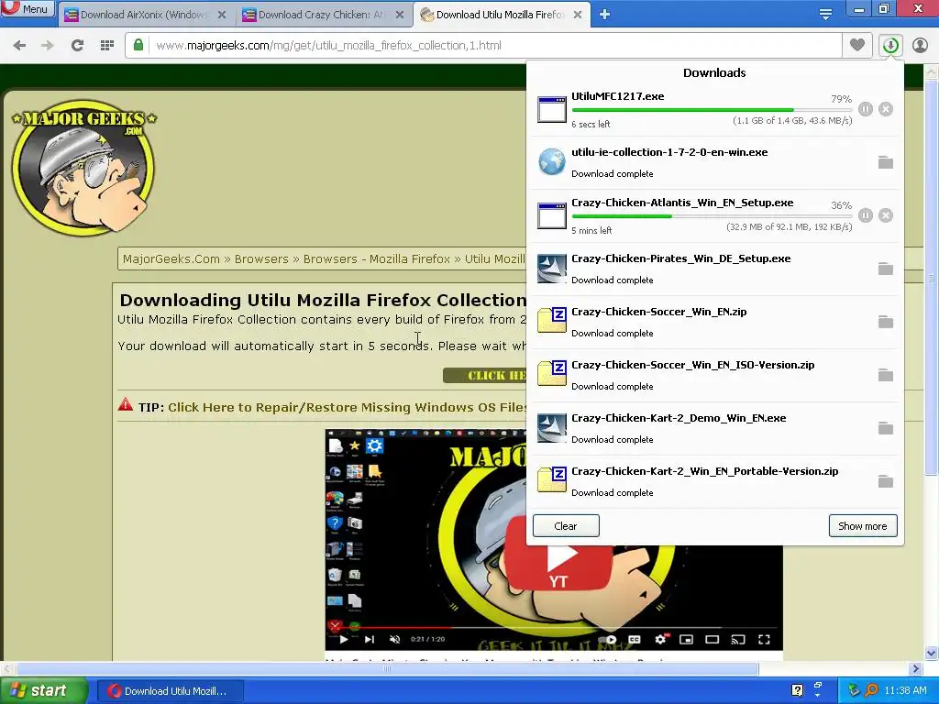Open Crazy-Chicken-Pirates_Win_DE_Setup.exe entry

point(681,258)
